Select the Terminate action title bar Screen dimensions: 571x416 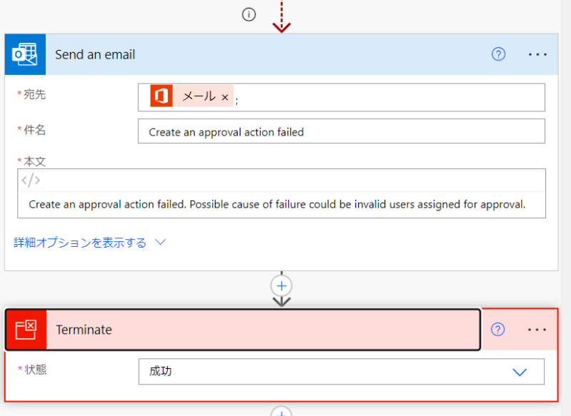(264, 330)
